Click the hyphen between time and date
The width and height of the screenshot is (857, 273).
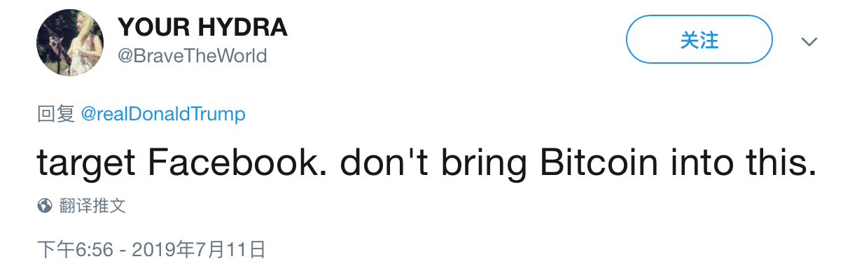click(123, 250)
